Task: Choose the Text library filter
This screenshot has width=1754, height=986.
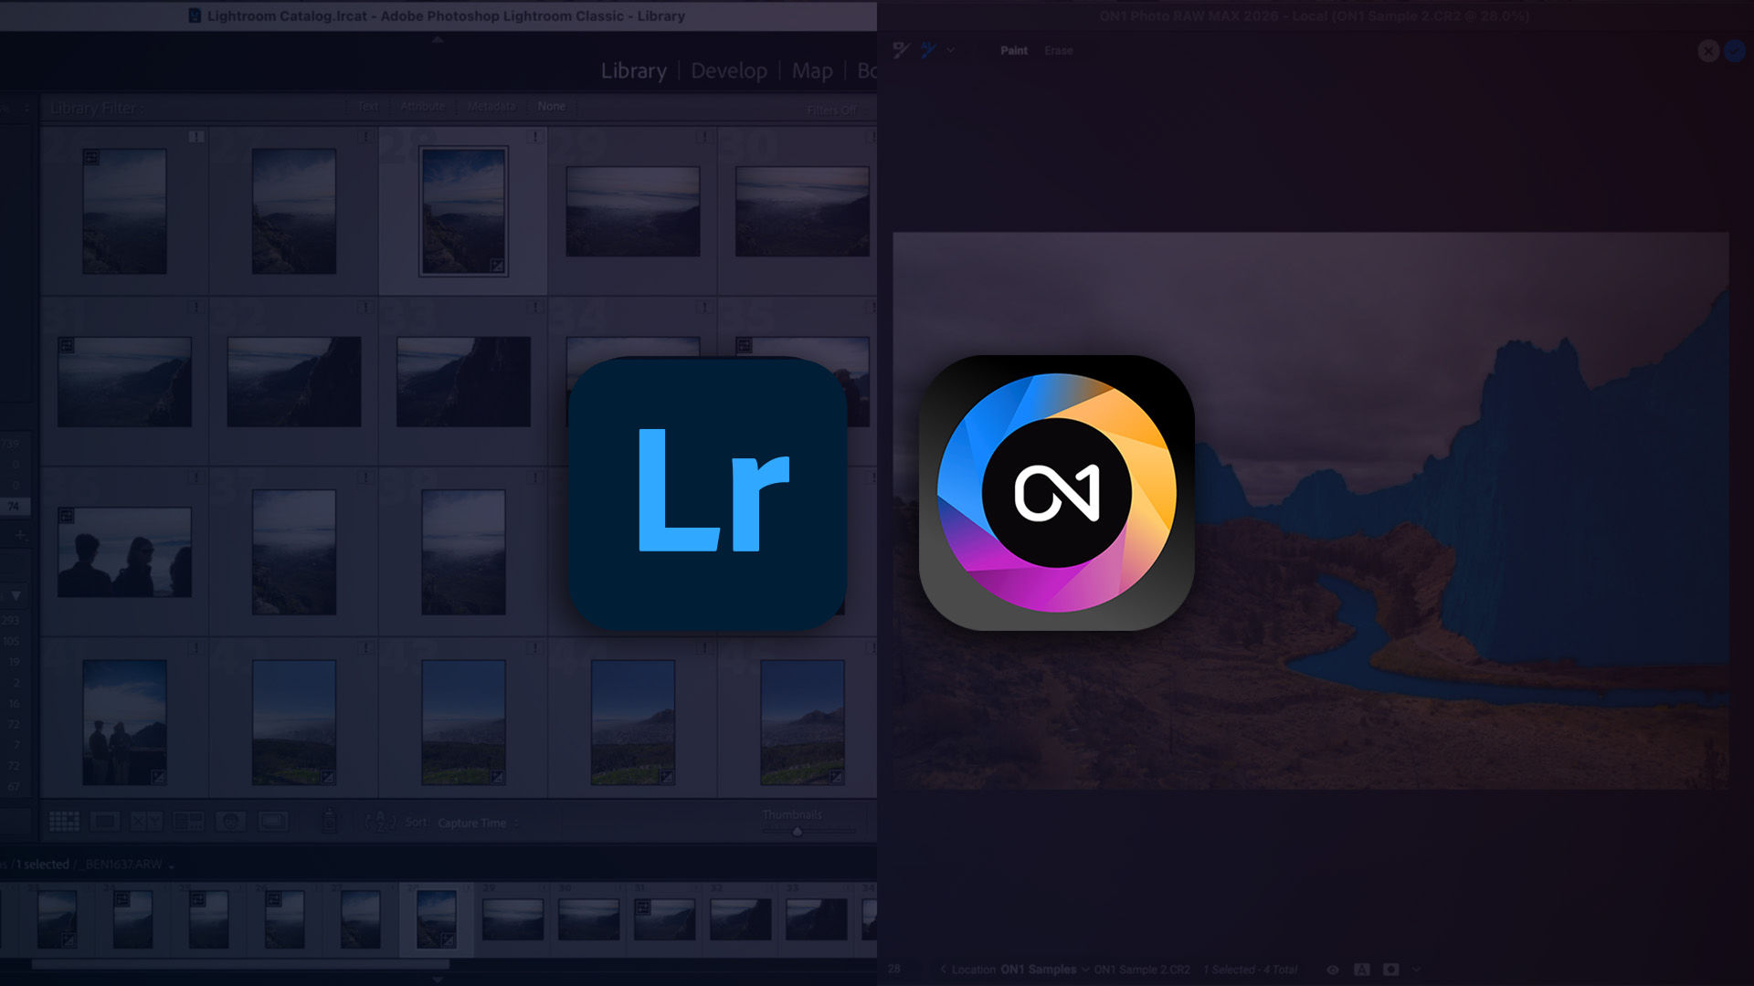Action: [x=368, y=106]
